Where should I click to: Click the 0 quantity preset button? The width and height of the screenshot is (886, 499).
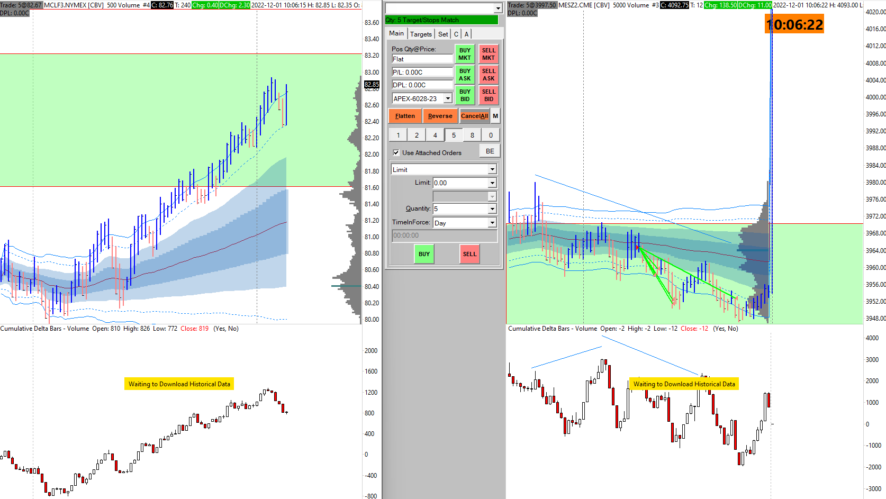491,135
